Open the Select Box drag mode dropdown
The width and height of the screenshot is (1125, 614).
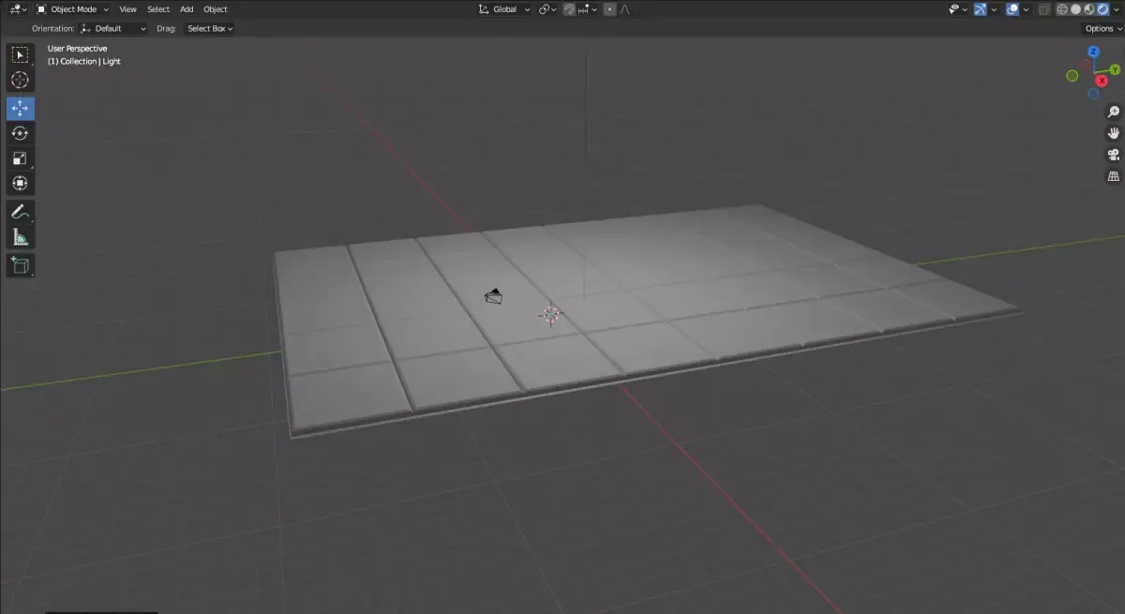pyautogui.click(x=207, y=28)
